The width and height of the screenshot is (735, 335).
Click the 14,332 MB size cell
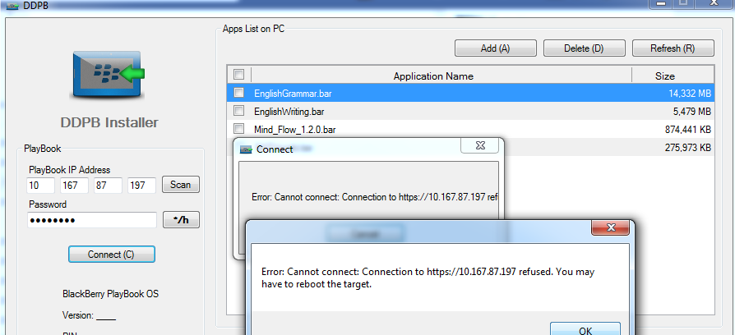point(690,94)
